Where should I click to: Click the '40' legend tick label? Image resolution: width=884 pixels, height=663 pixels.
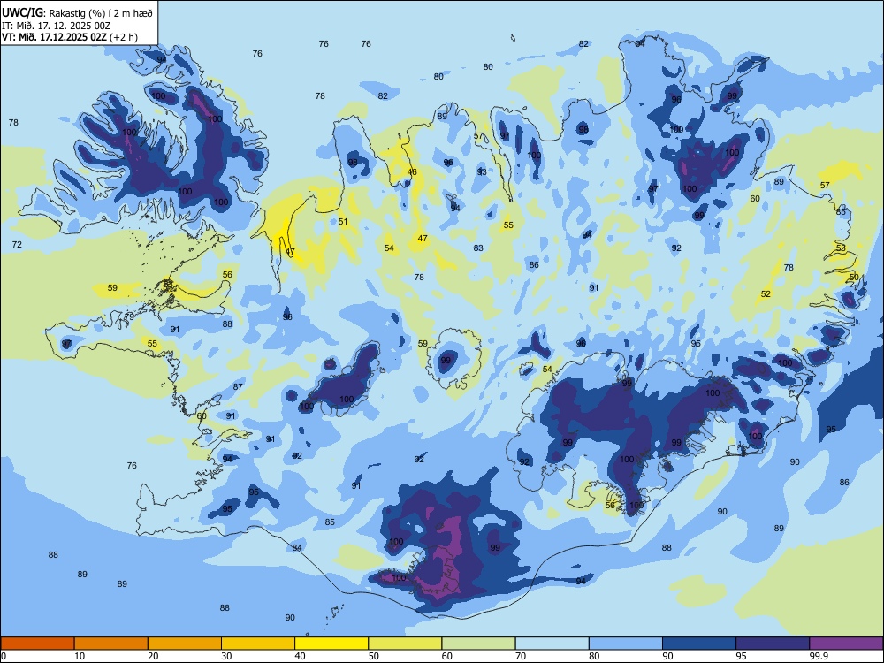(301, 656)
